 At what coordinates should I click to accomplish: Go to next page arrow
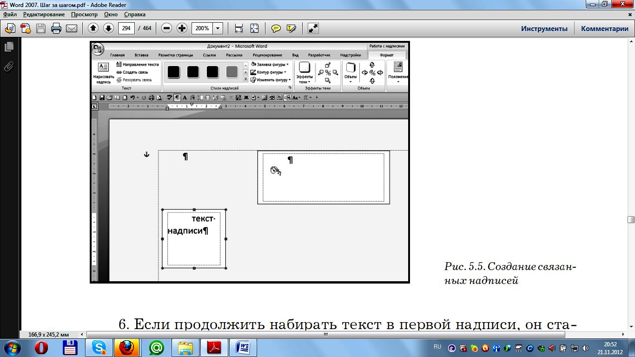click(x=108, y=28)
